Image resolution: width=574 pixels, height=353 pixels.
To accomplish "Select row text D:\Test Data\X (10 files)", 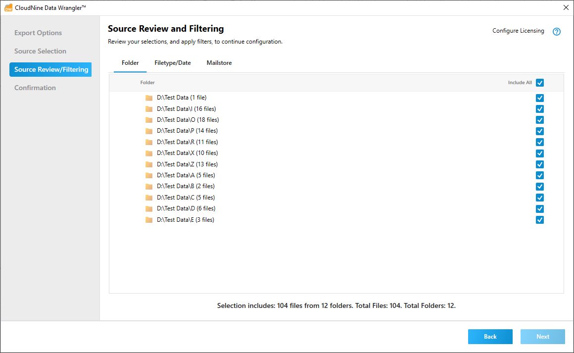I will (x=187, y=153).
